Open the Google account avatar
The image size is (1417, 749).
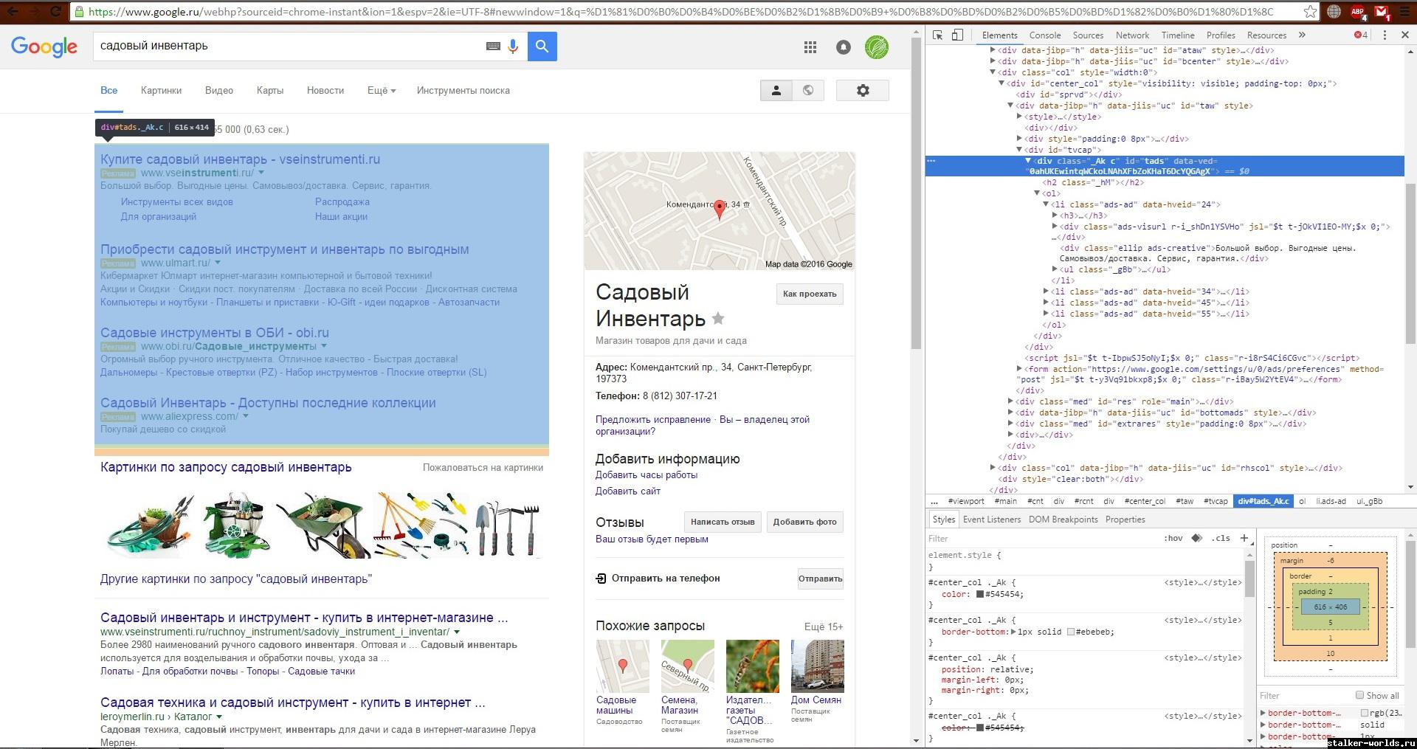pyautogui.click(x=876, y=47)
